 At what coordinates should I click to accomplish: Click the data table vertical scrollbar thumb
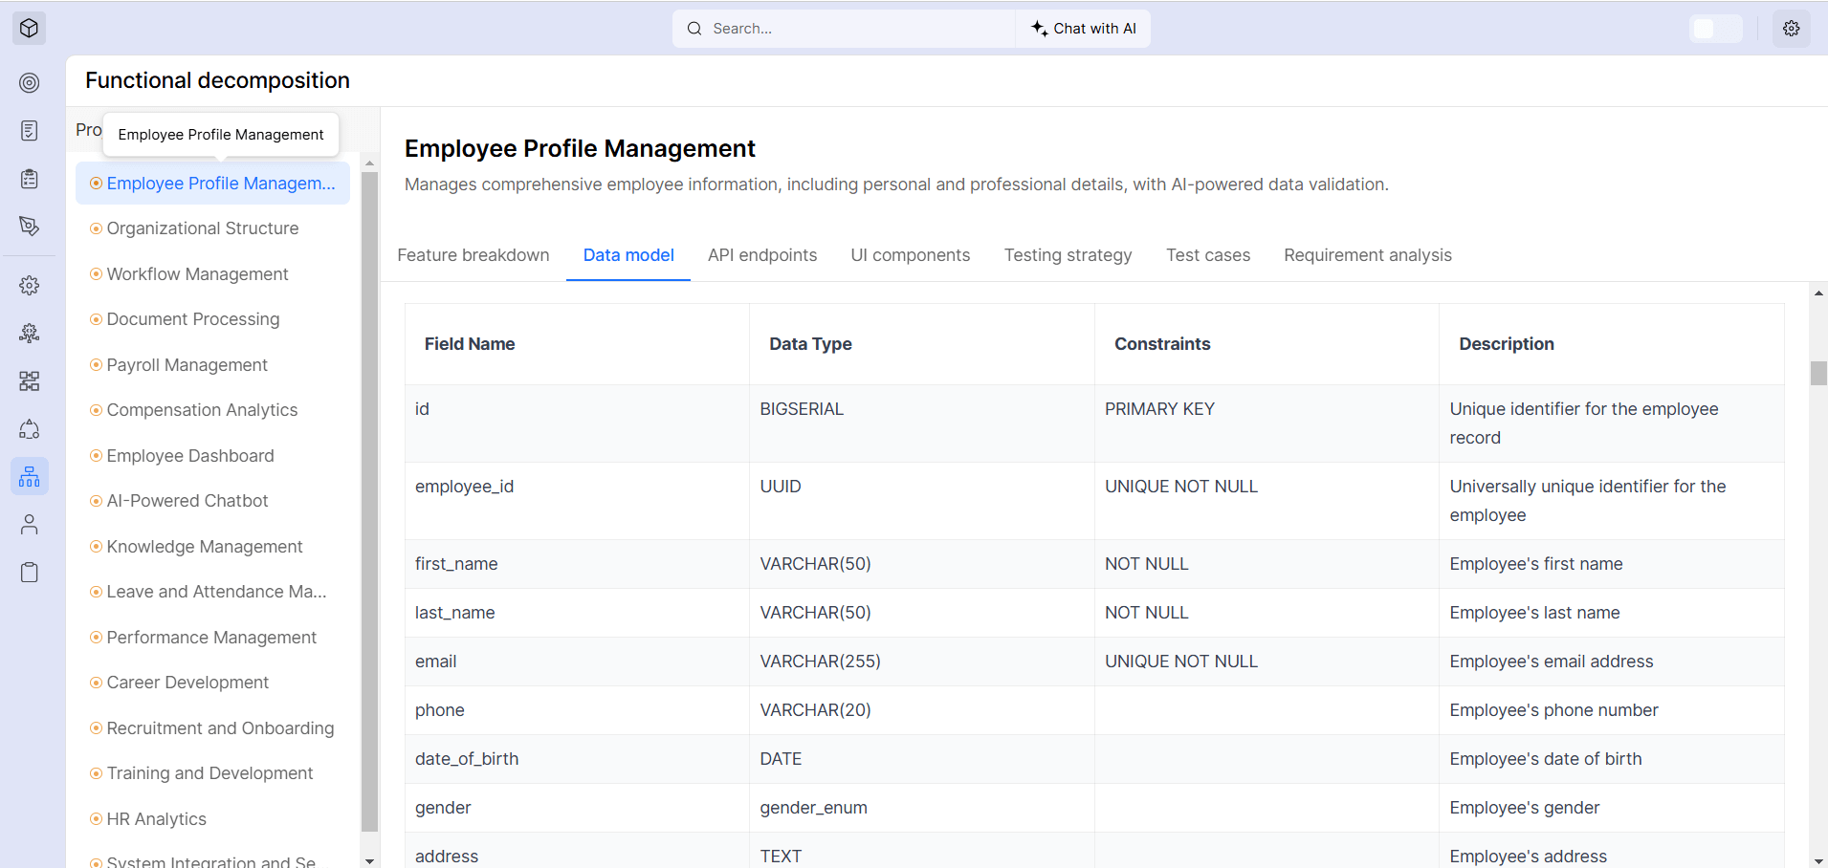1817,373
